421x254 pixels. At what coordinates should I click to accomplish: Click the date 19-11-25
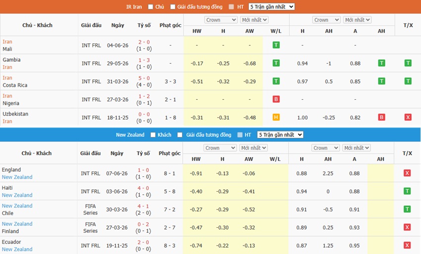(x=117, y=246)
